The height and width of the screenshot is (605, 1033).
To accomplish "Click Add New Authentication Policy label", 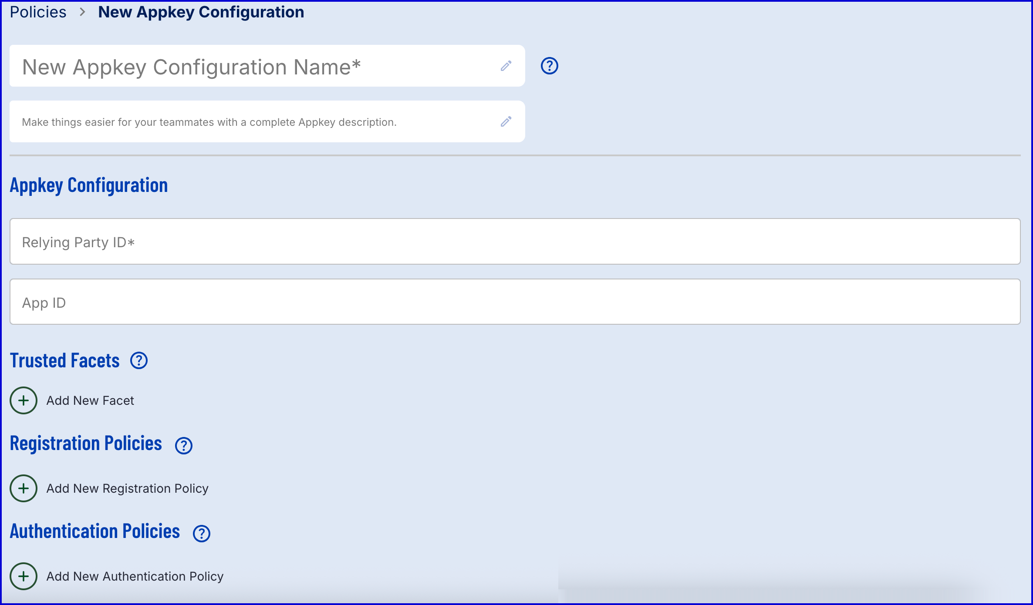I will (135, 576).
